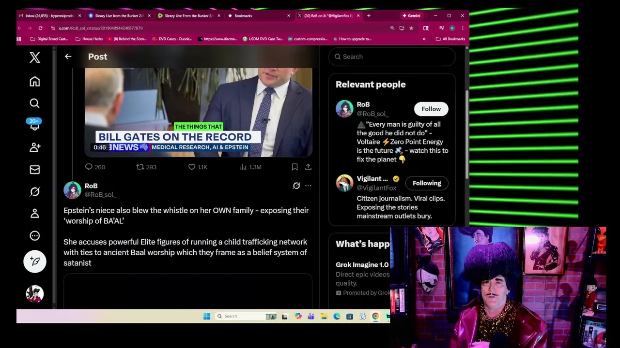Bookmark this page with star icon
620x348 pixels.
(411, 28)
